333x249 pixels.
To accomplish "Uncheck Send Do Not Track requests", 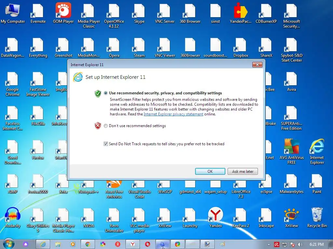I will [106, 144].
